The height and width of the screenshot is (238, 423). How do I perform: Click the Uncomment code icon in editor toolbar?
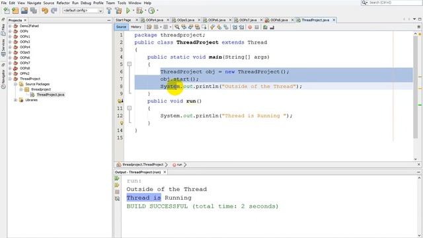pyautogui.click(x=272, y=27)
